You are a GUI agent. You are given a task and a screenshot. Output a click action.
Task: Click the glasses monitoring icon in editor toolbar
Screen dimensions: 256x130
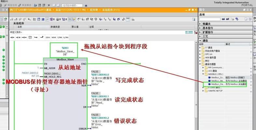[128, 19]
